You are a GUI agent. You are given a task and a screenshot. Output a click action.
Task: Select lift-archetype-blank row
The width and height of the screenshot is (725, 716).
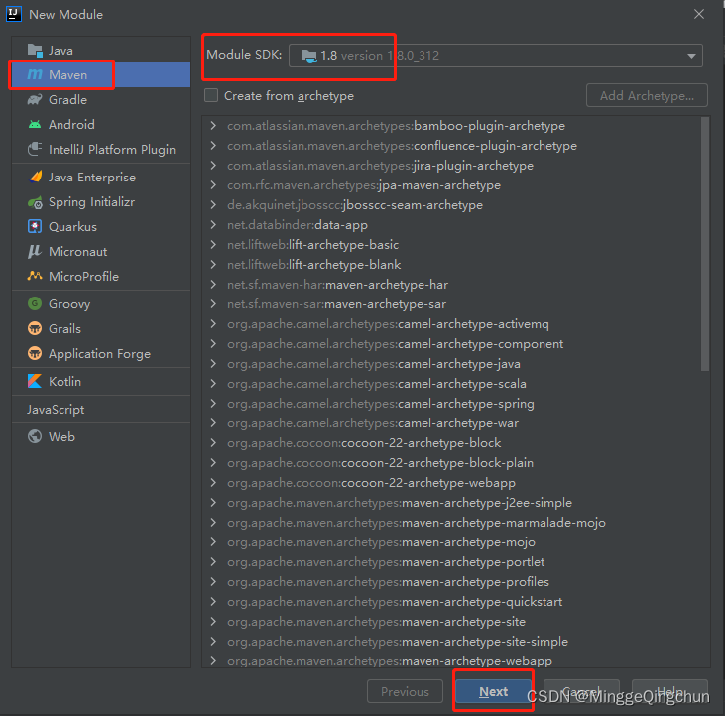[x=451, y=265]
